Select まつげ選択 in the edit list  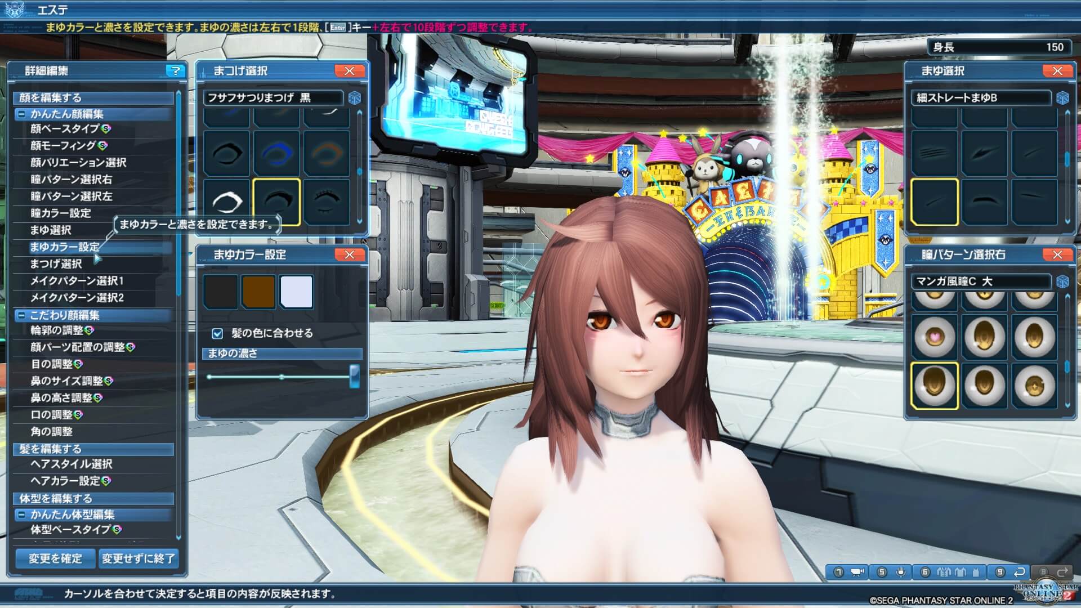coord(56,264)
